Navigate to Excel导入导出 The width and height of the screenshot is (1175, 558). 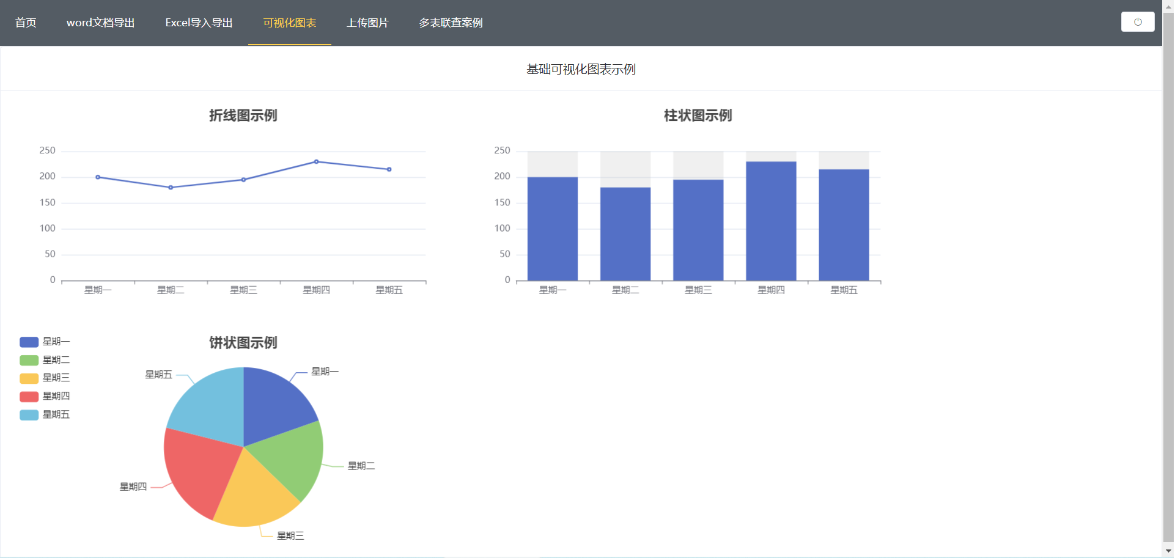(x=199, y=23)
